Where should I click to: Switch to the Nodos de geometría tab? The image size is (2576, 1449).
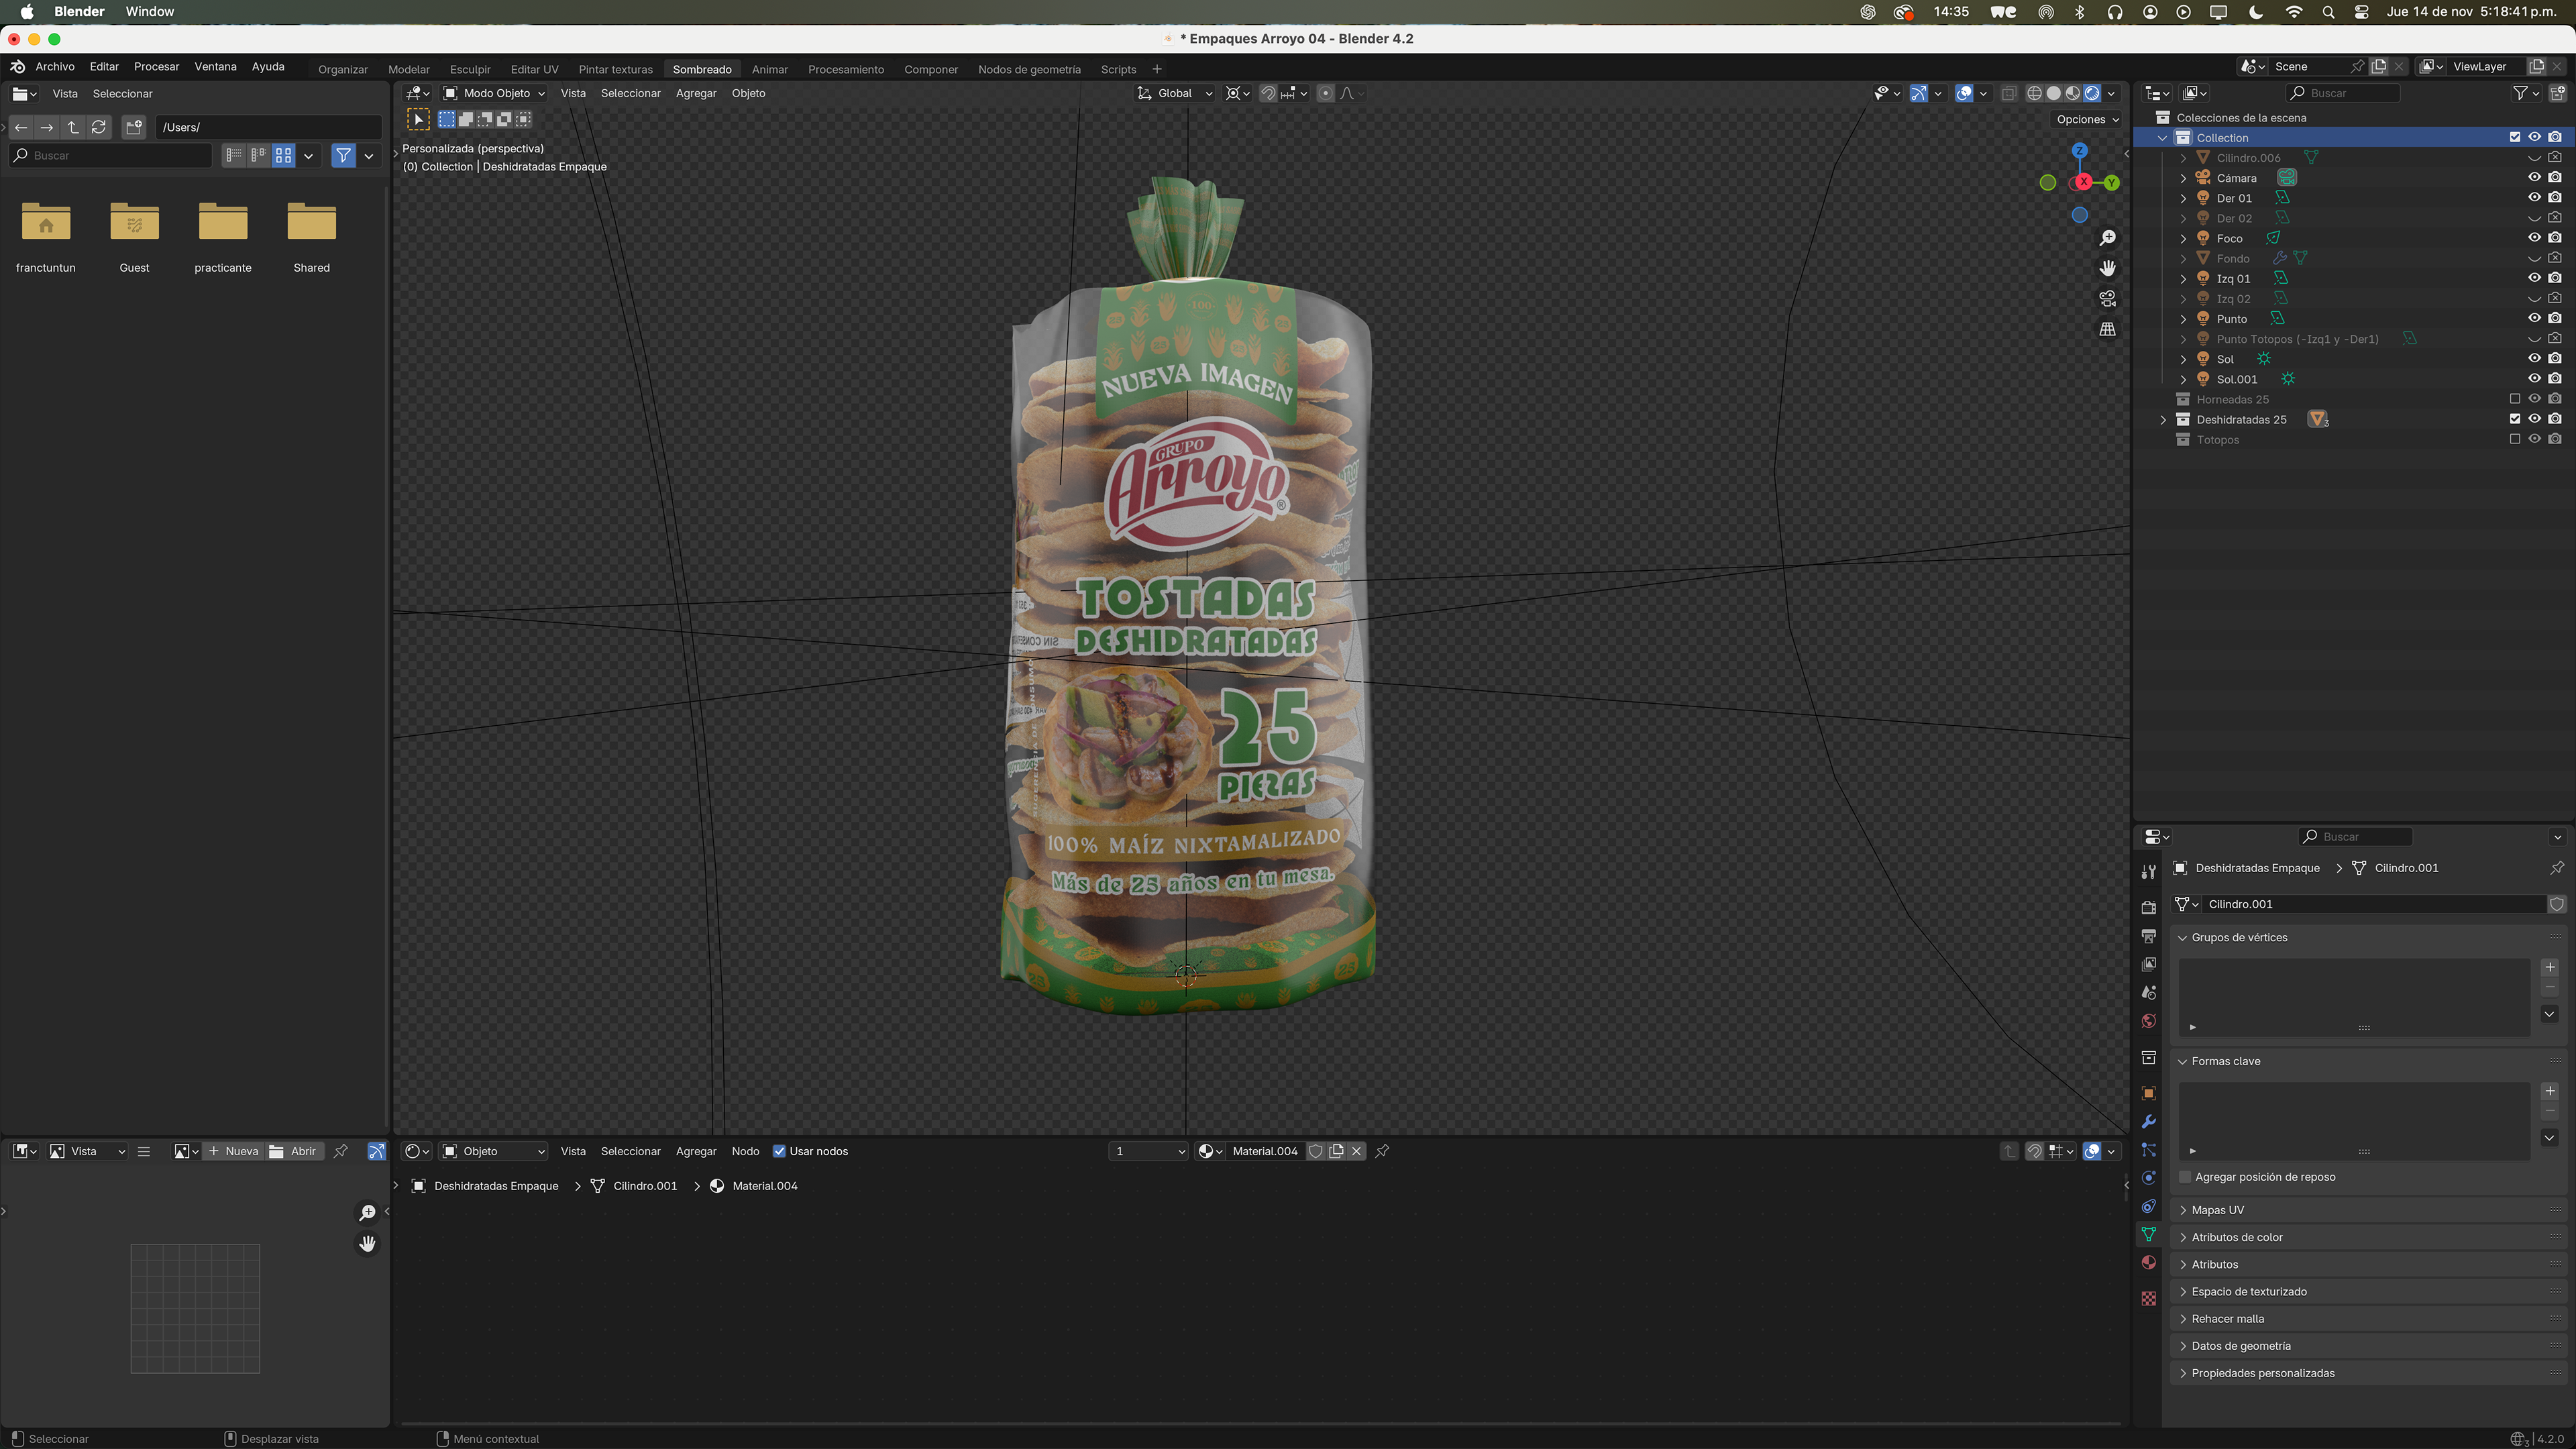(1029, 69)
